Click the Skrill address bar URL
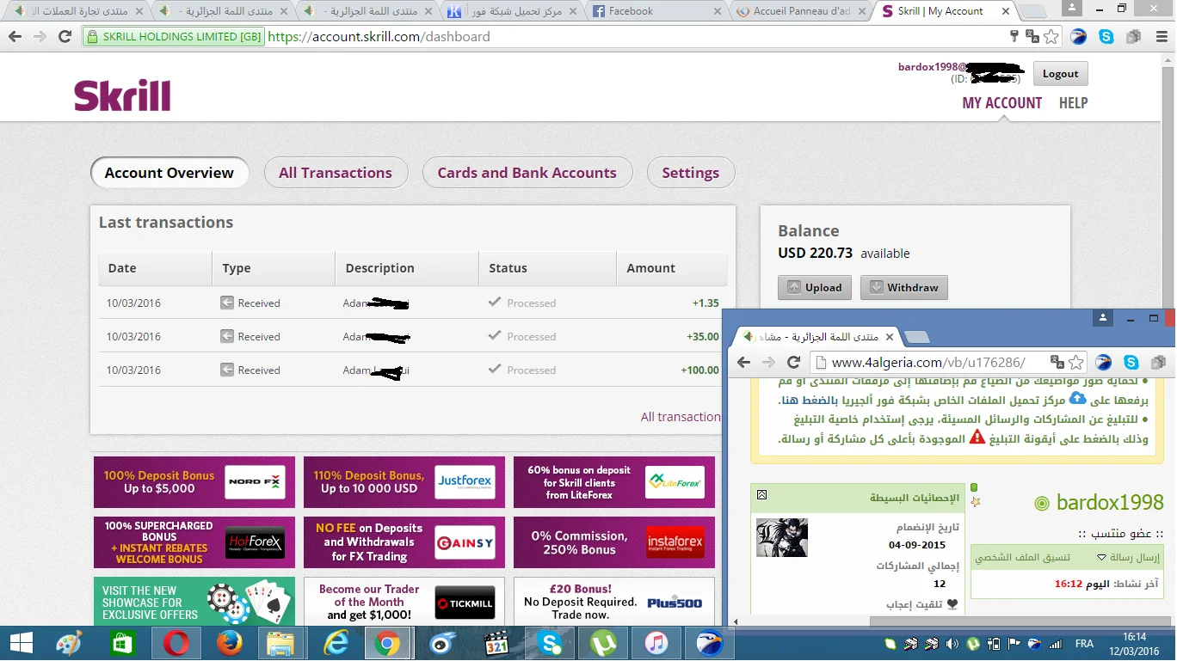The width and height of the screenshot is (1177, 661). point(379,37)
